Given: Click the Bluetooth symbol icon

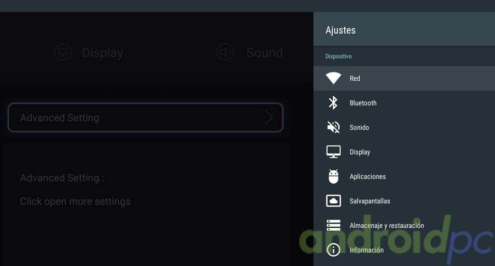Looking at the screenshot, I should coord(333,103).
